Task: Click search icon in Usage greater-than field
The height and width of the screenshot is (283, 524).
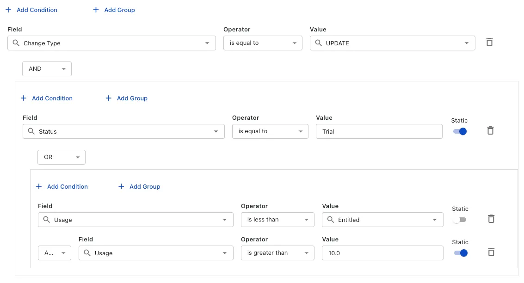Action: [x=87, y=253]
